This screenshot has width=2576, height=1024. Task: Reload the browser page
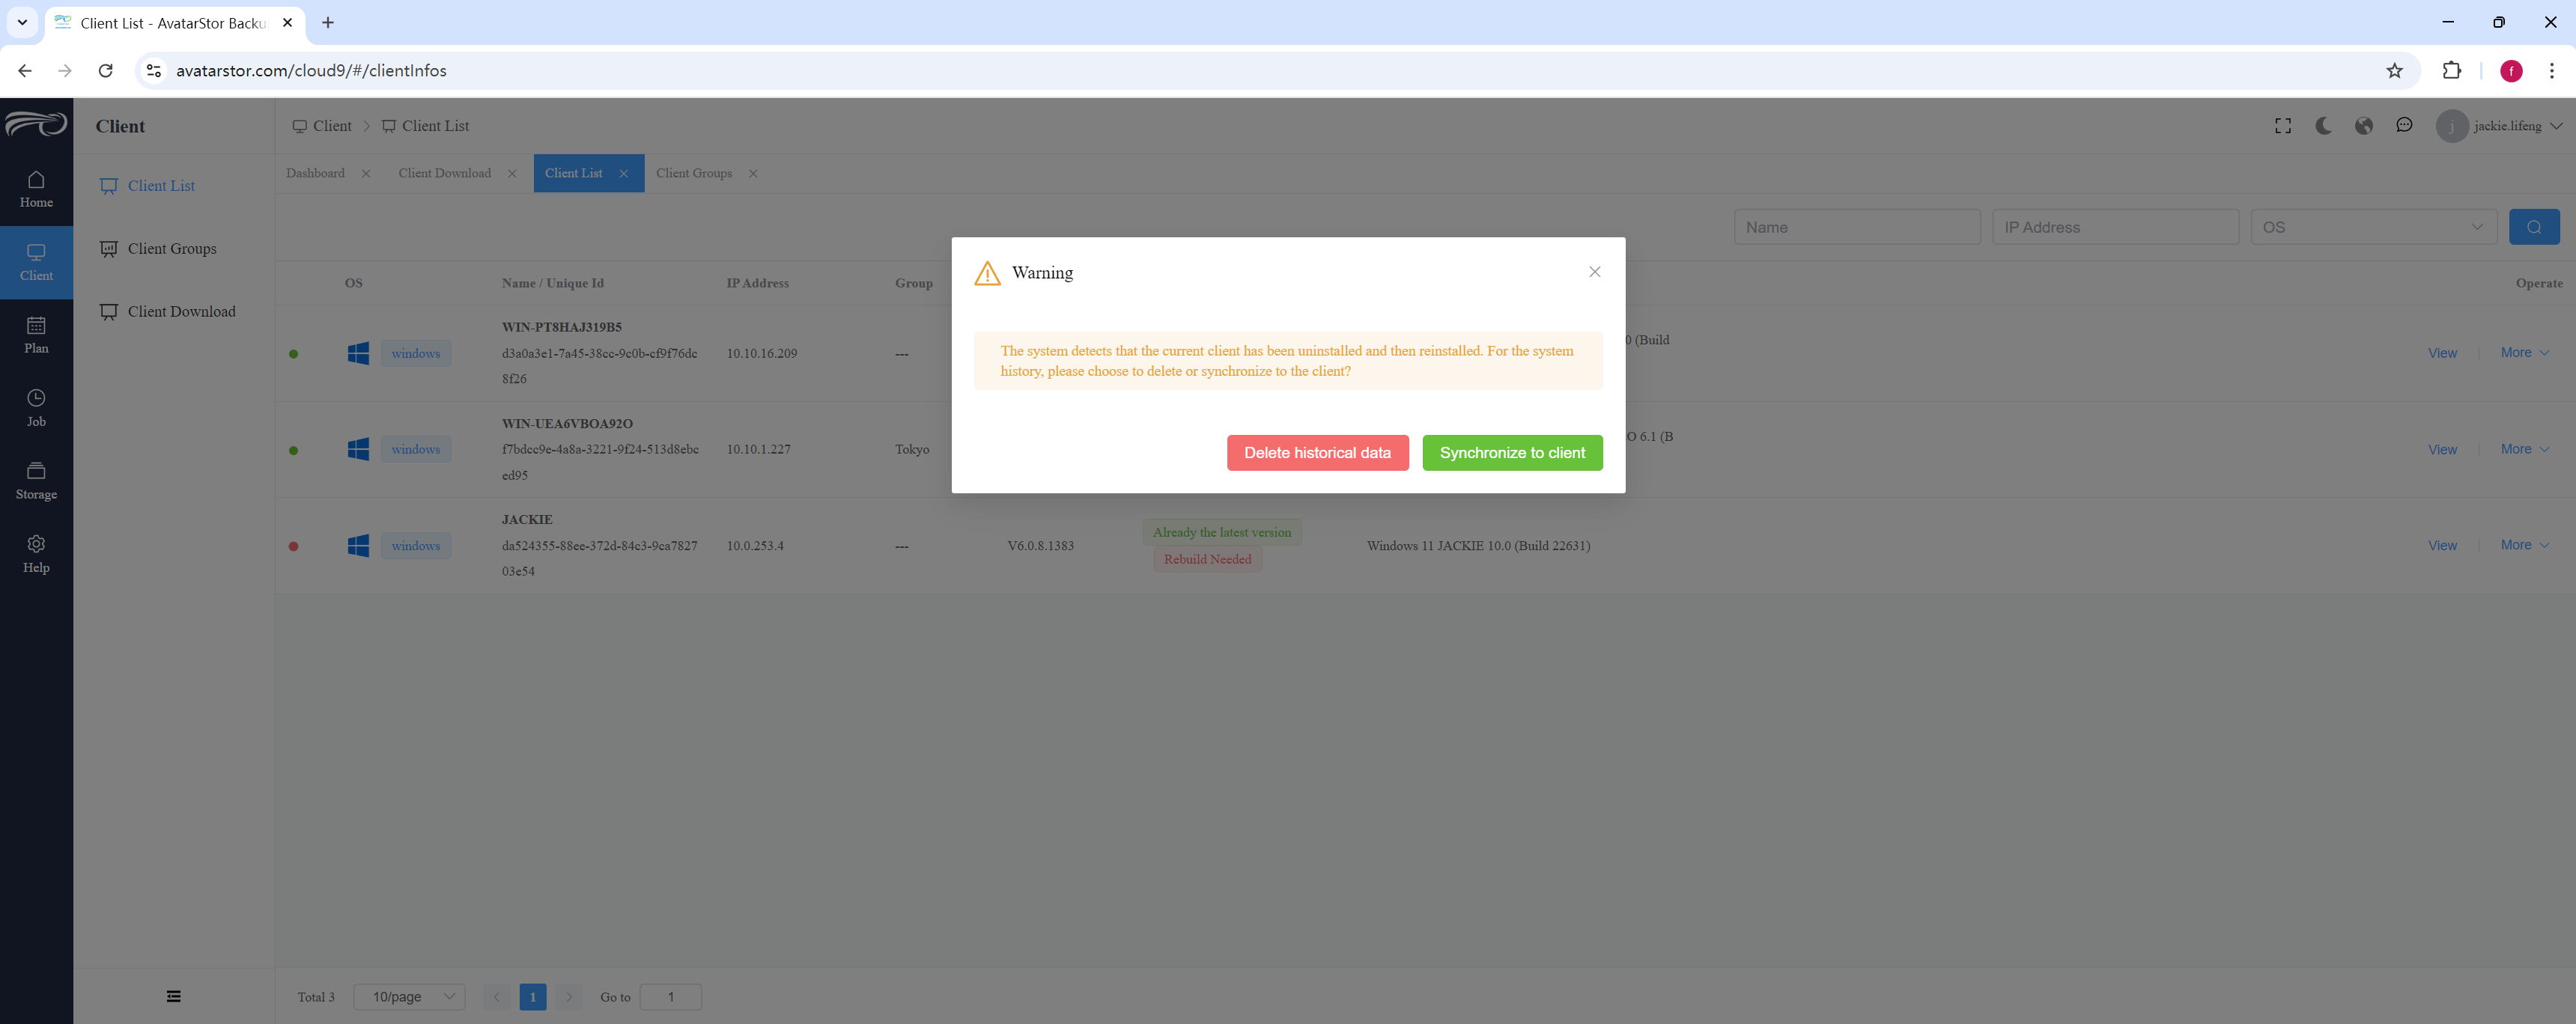tap(106, 71)
